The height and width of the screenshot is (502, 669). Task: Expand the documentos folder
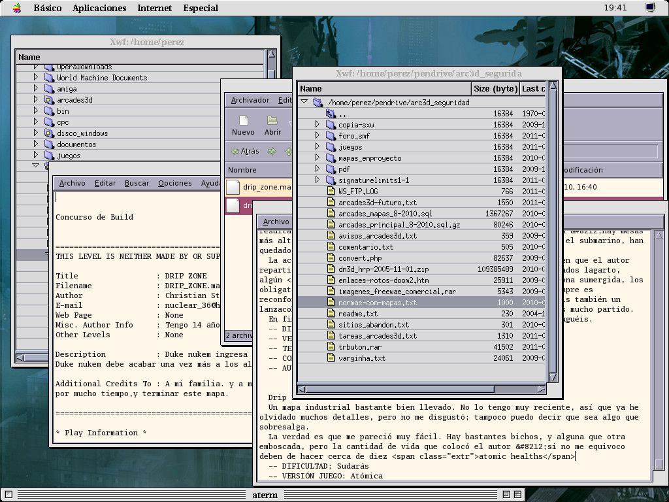click(36, 144)
